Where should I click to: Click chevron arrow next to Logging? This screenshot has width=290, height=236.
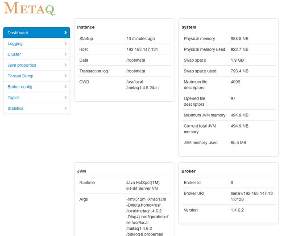66,44
